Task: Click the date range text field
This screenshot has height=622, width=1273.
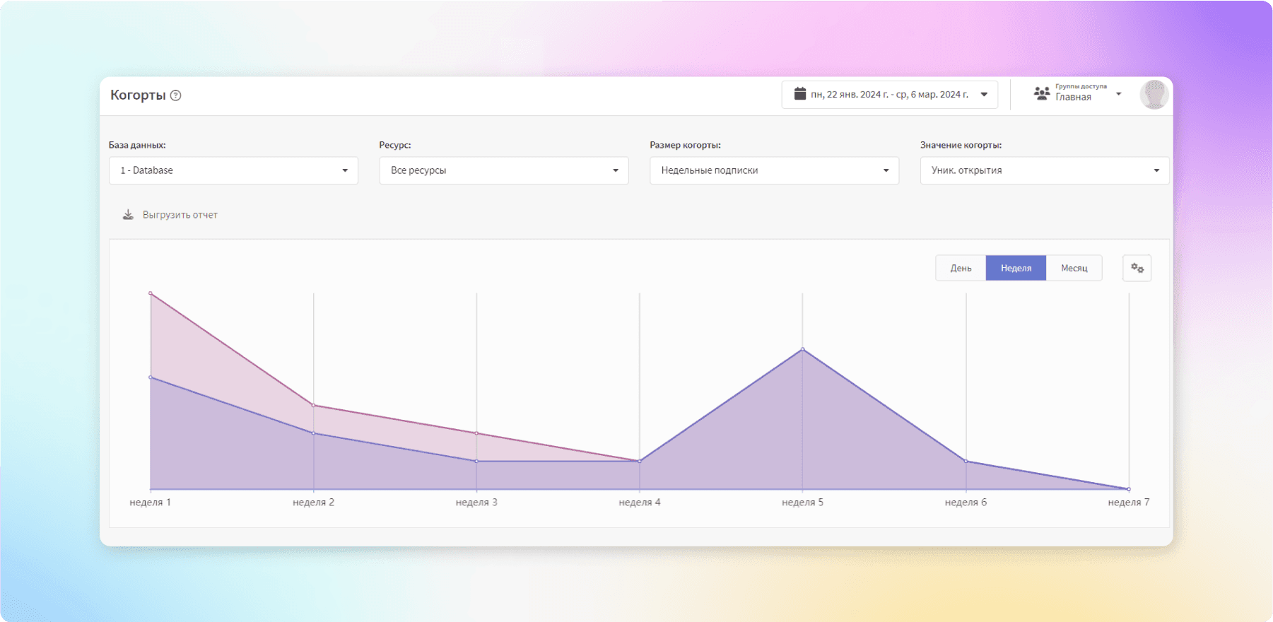Action: (x=889, y=95)
